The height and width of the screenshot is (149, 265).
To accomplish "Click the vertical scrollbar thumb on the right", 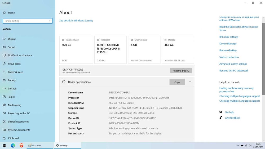I will [x=263, y=59].
